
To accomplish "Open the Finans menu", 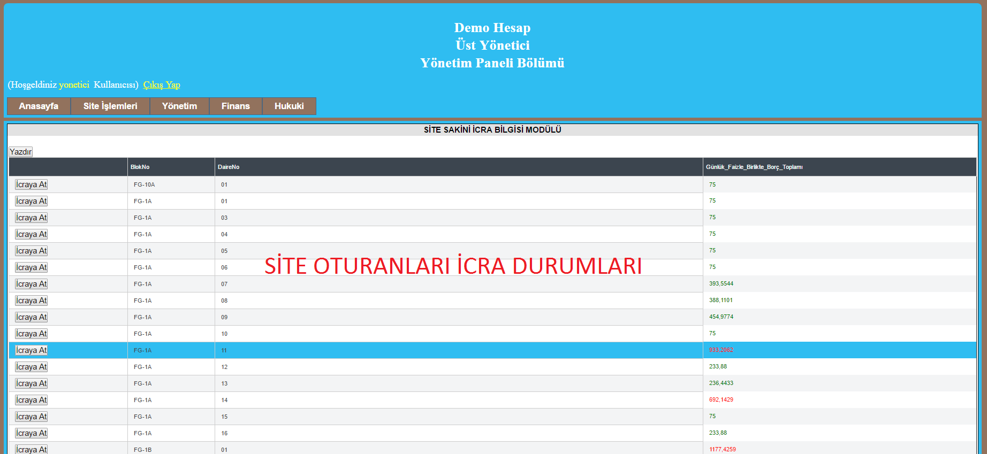I will (x=236, y=106).
